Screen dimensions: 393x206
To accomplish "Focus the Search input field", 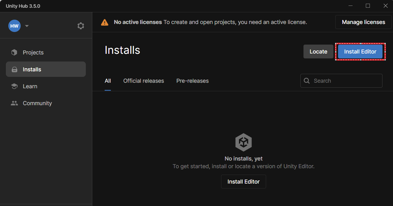I will pyautogui.click(x=341, y=81).
